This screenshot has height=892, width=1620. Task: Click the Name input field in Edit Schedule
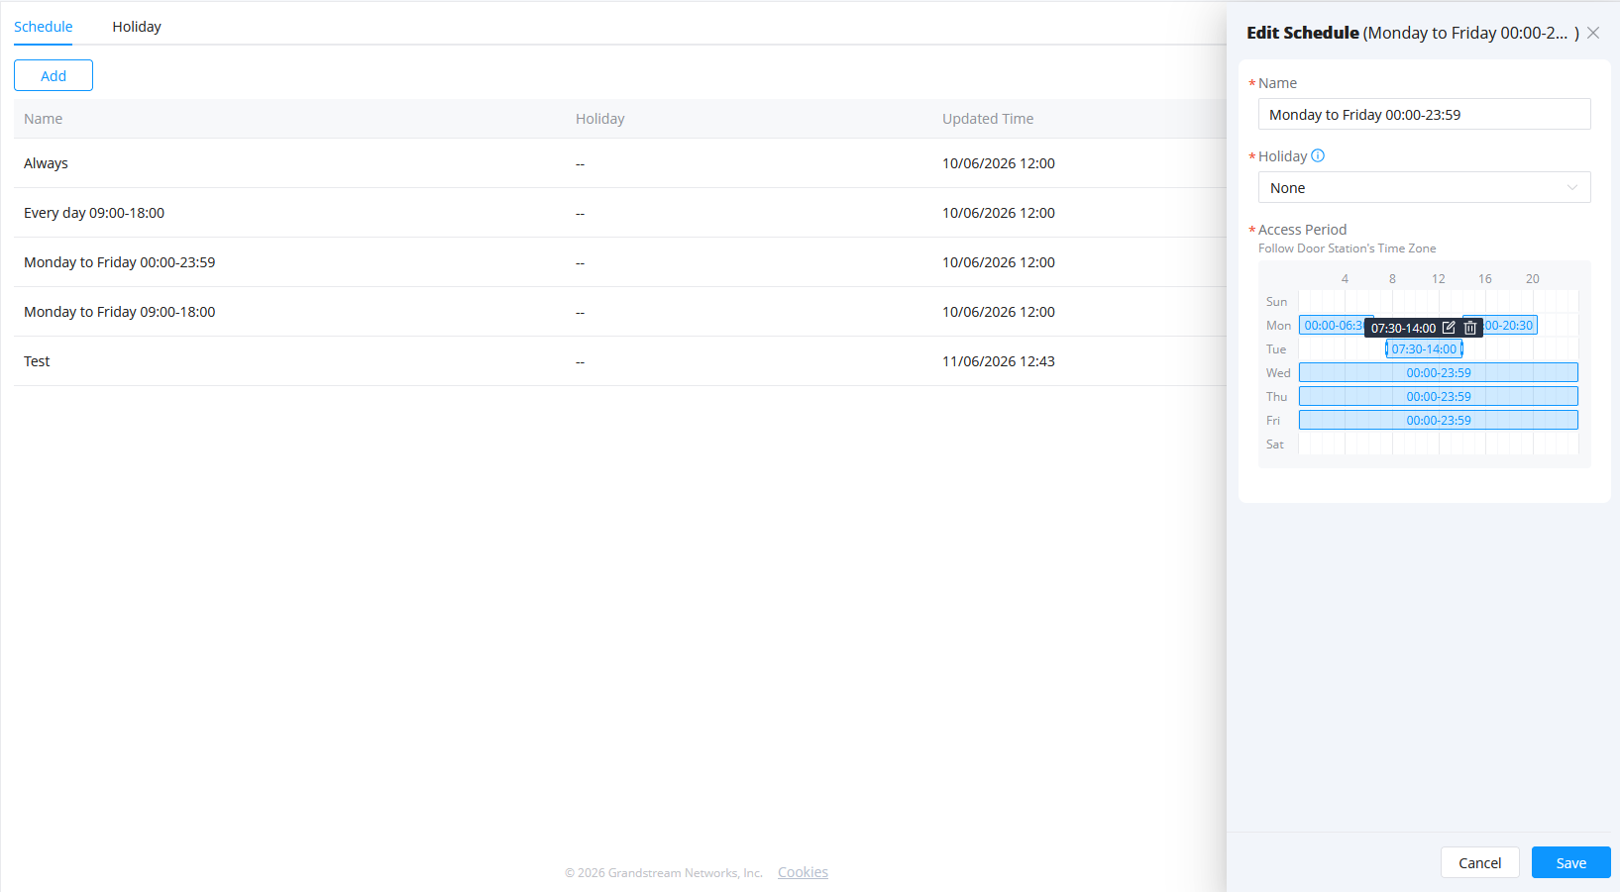click(1425, 114)
